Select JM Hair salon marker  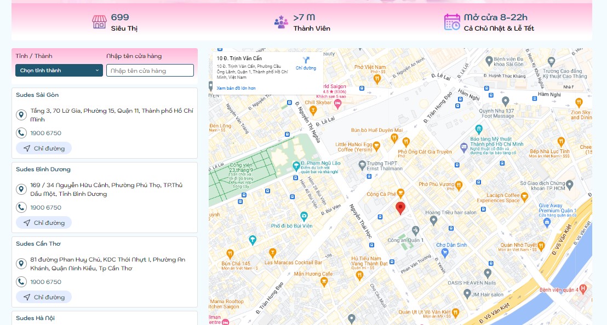467,294
